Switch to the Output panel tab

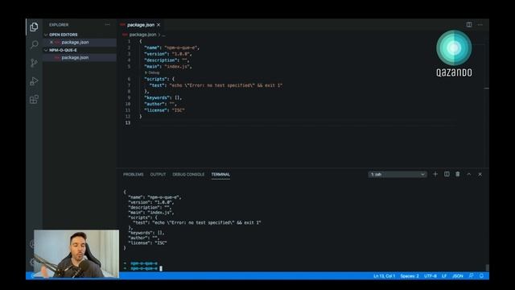(x=158, y=175)
